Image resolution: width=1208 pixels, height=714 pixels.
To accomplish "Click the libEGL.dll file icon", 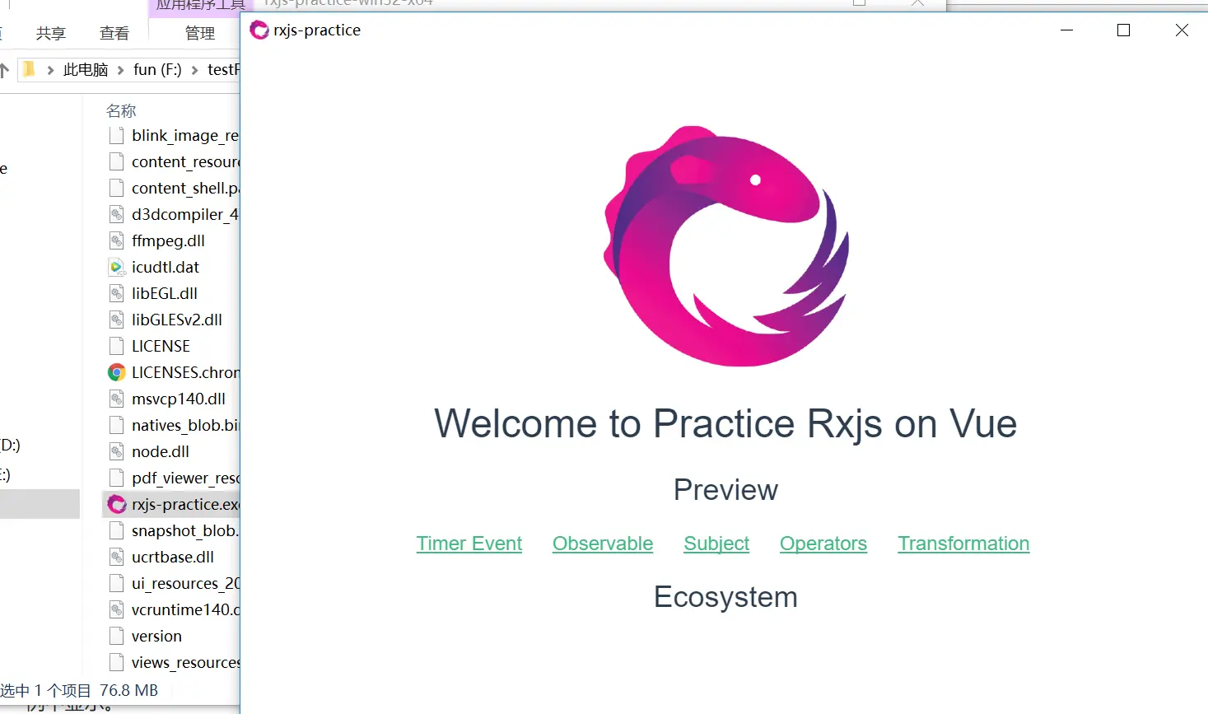I will click(117, 293).
